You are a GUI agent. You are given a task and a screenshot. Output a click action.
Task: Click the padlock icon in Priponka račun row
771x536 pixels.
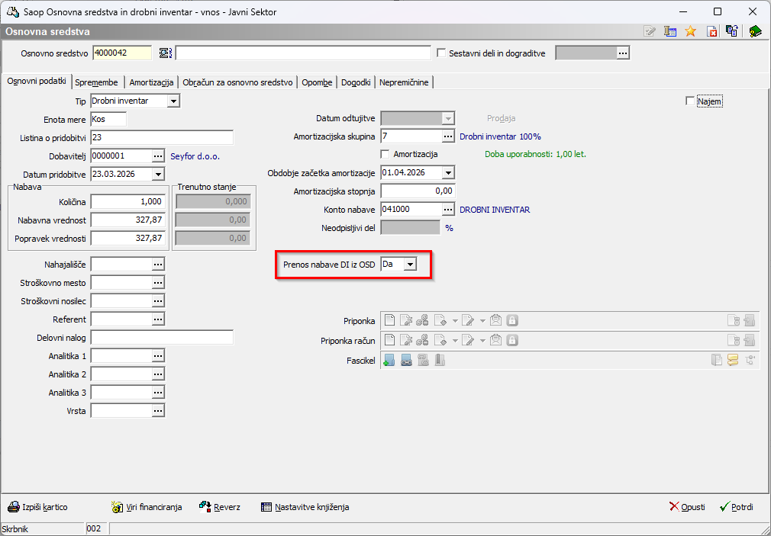(512, 341)
